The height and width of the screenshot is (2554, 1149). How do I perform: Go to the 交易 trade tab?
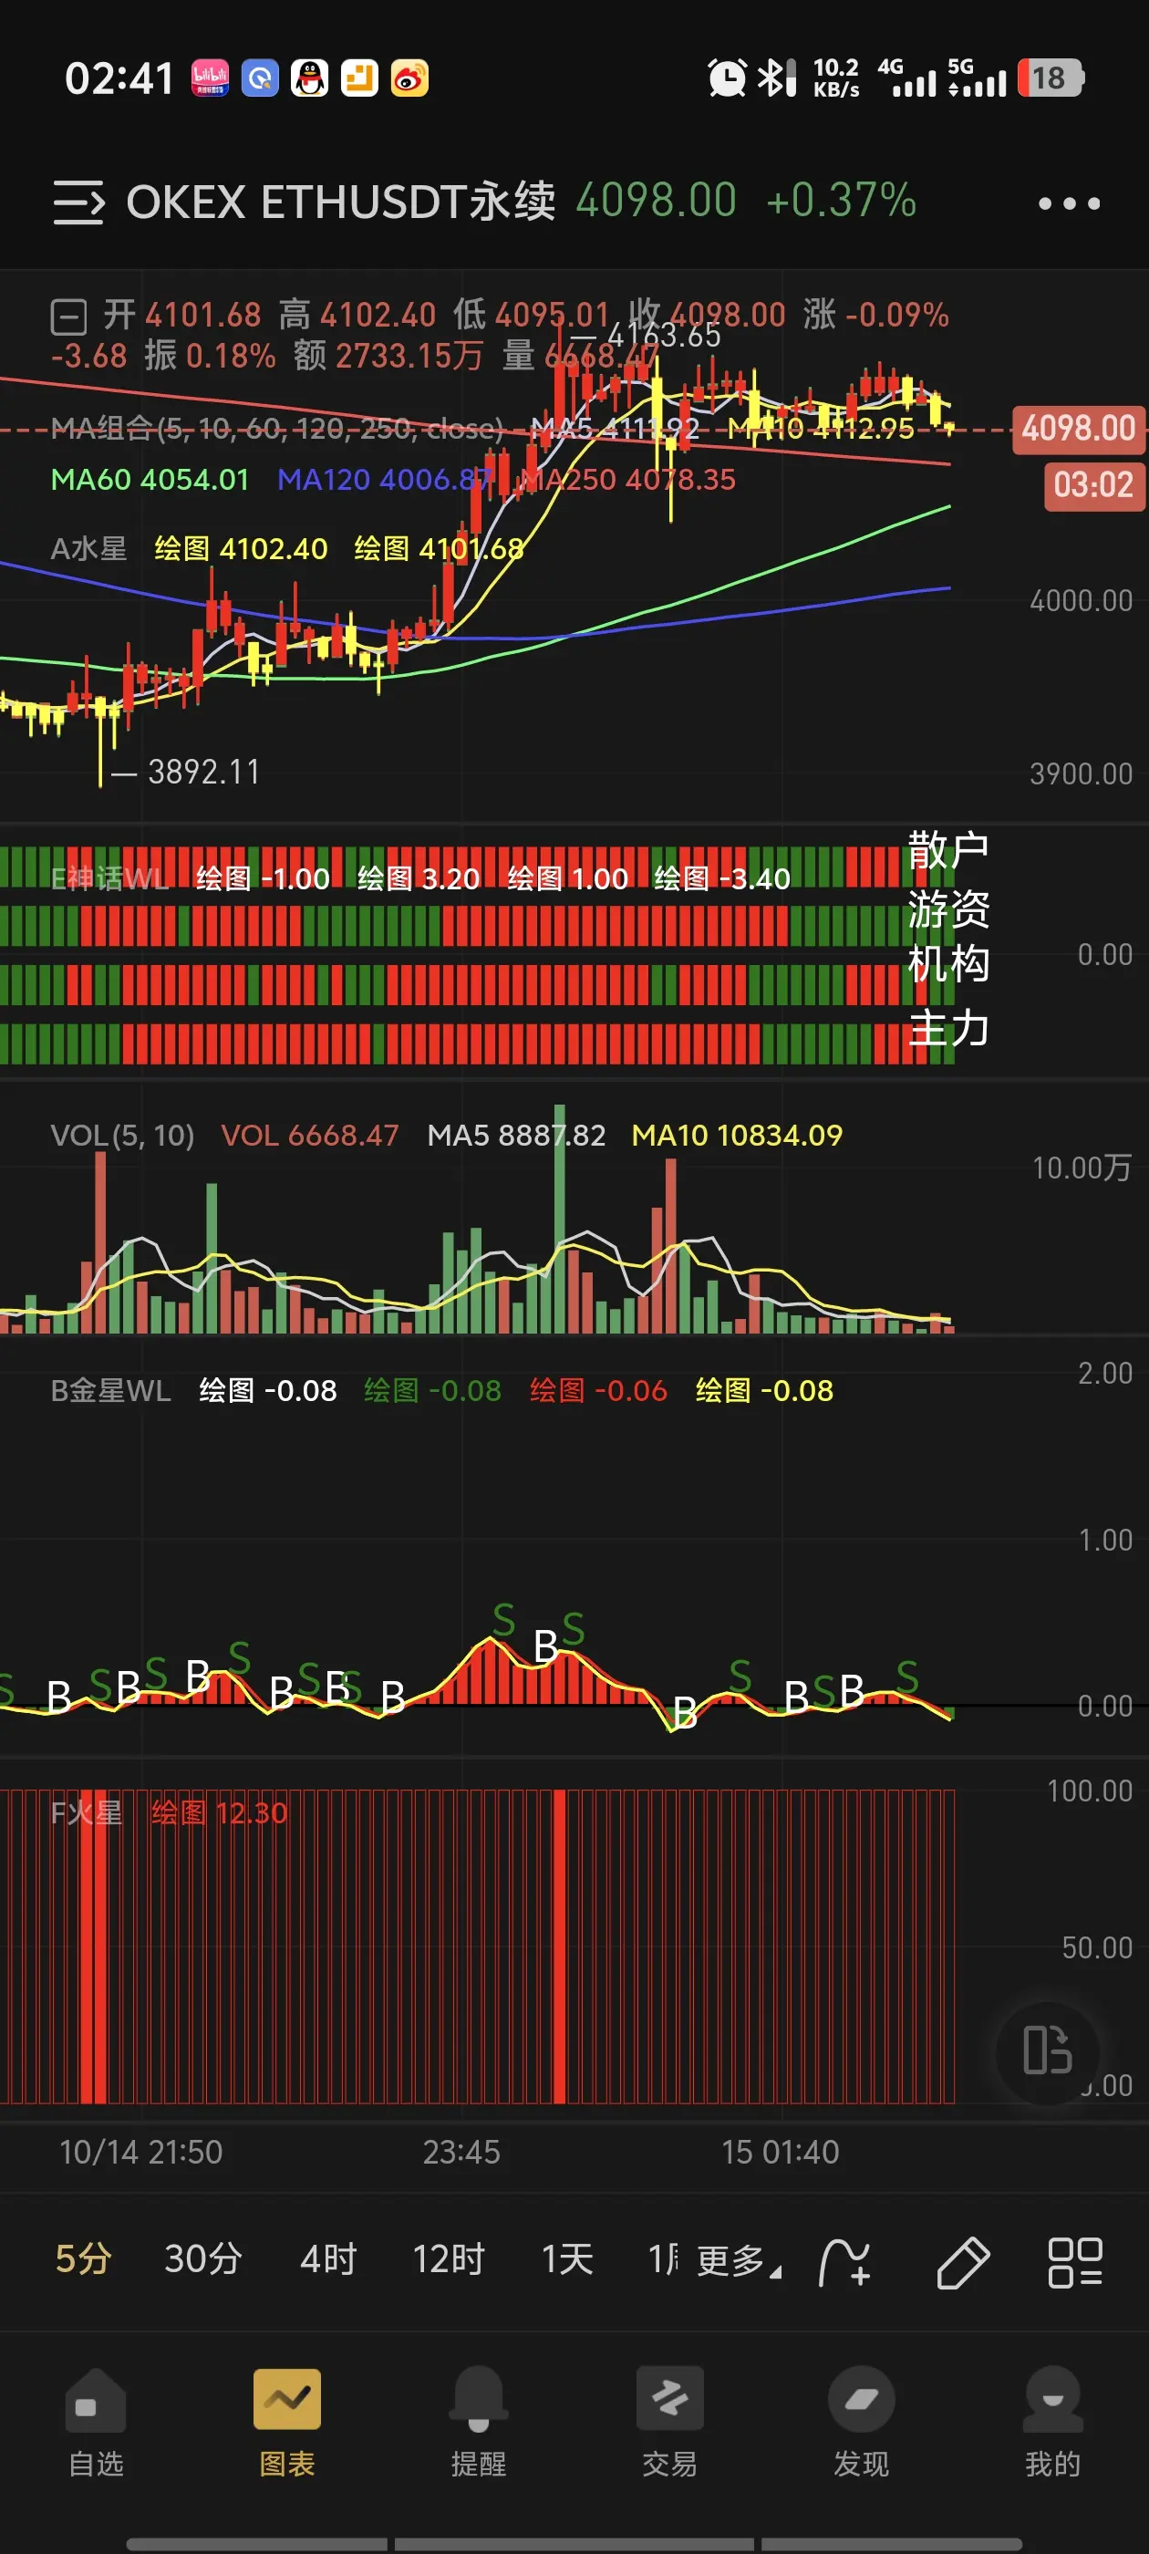[670, 2425]
